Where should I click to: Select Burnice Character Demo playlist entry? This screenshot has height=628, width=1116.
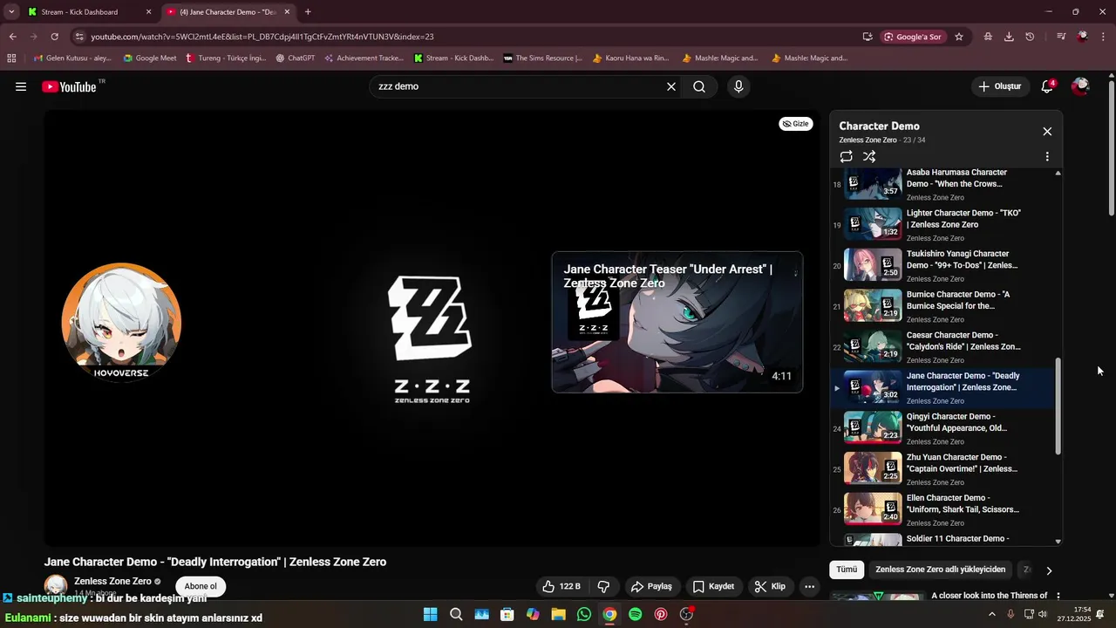point(942,306)
